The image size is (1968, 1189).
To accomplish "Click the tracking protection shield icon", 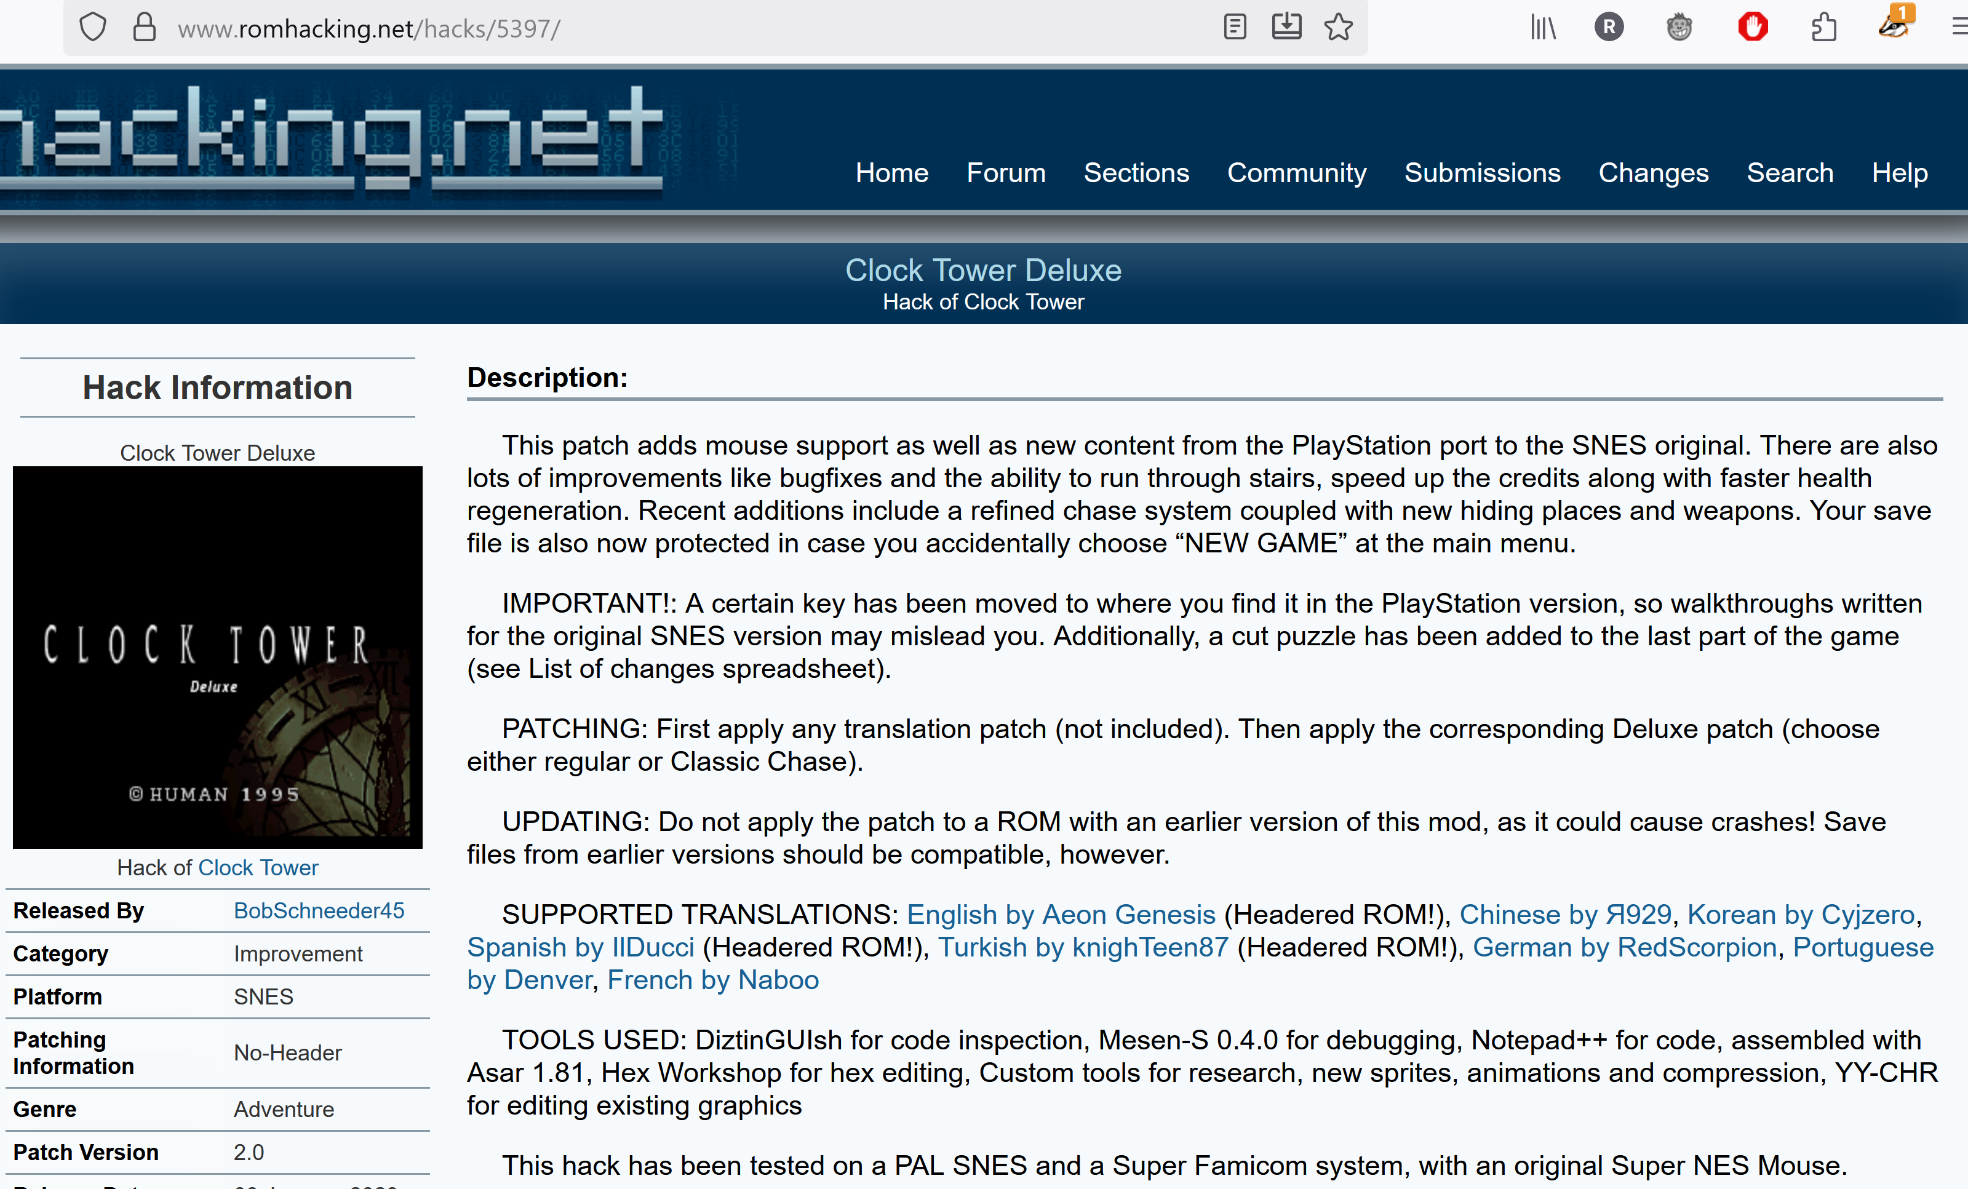I will 93,27.
